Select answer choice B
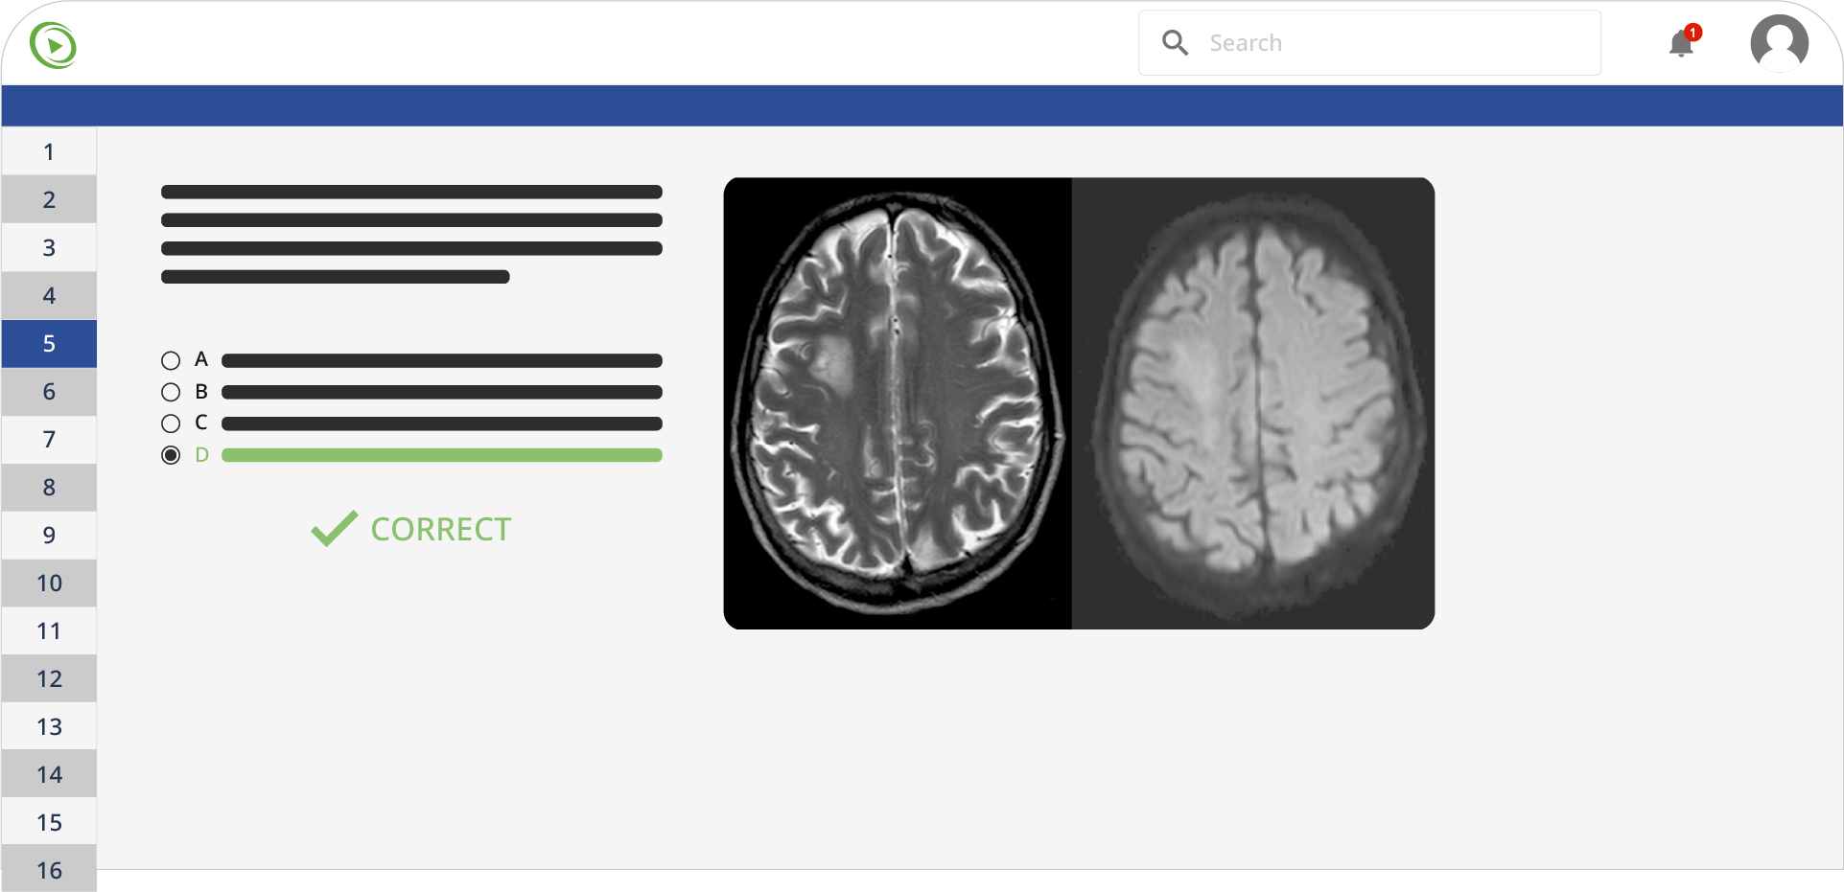Image resolution: width=1844 pixels, height=892 pixels. [x=171, y=392]
